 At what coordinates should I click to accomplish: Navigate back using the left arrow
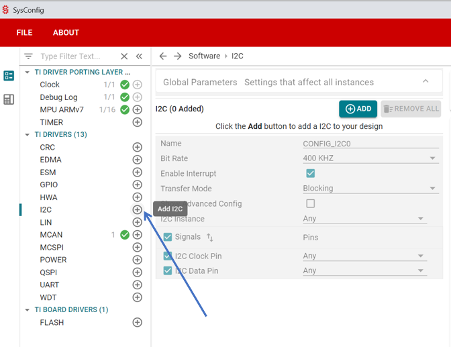[163, 56]
